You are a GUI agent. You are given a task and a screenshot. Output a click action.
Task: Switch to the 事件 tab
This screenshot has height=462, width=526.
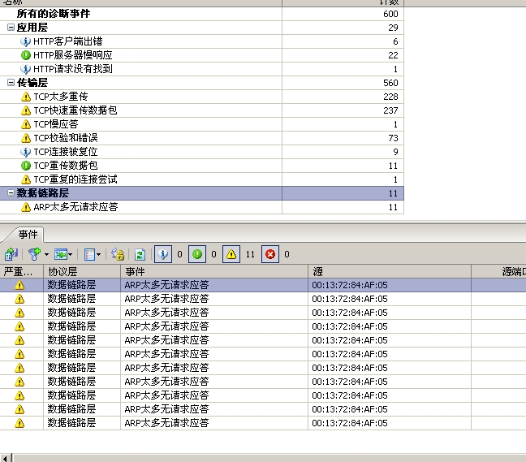(x=28, y=234)
